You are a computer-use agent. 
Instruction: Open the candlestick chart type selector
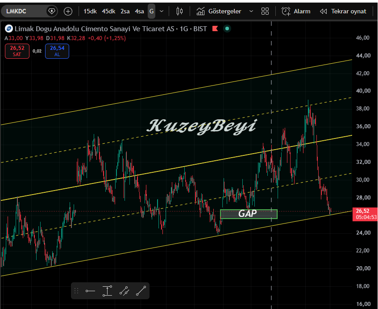(x=179, y=11)
